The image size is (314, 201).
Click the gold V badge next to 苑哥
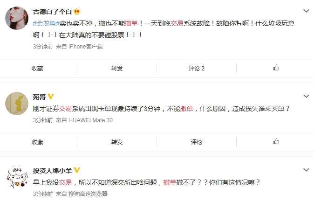(51, 97)
